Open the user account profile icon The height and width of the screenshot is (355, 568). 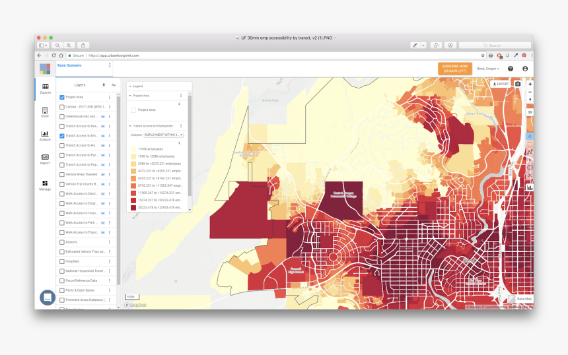pos(525,69)
